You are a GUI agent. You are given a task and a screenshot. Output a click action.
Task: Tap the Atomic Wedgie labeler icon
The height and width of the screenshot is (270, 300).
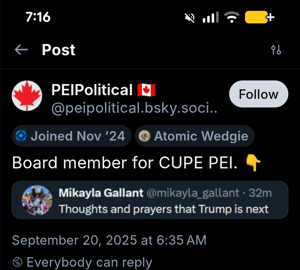pyautogui.click(x=144, y=136)
